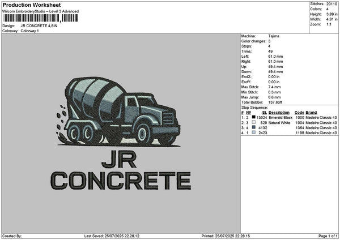Click the Total Bobbin value 137.63ft
Viewport: 340px width, 240px height.
276,102
